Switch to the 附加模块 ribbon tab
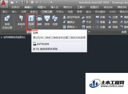Image resolution: width=128 pixels, height=94 pixels. coord(100,12)
